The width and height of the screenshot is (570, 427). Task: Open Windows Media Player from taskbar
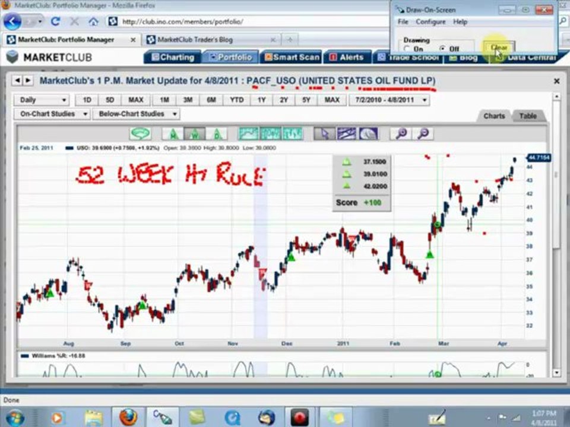pyautogui.click(x=57, y=418)
